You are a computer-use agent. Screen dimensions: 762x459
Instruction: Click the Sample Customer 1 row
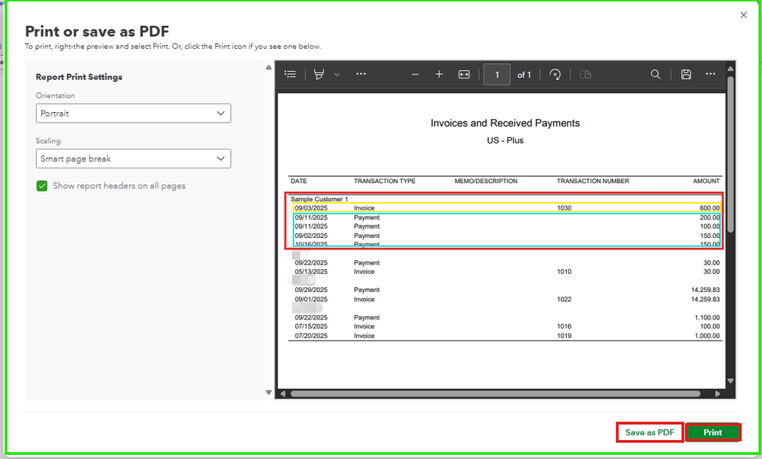click(319, 199)
